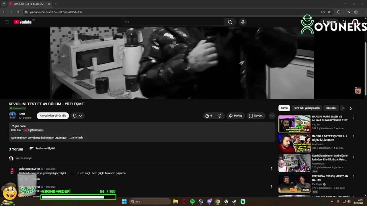Open the Chrome extensions puzzle icon
This screenshot has width=367, height=206.
point(339,12)
